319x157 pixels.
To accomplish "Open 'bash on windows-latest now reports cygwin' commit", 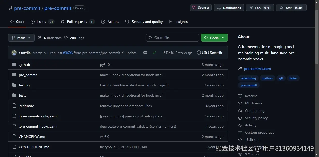I will 134,85.
